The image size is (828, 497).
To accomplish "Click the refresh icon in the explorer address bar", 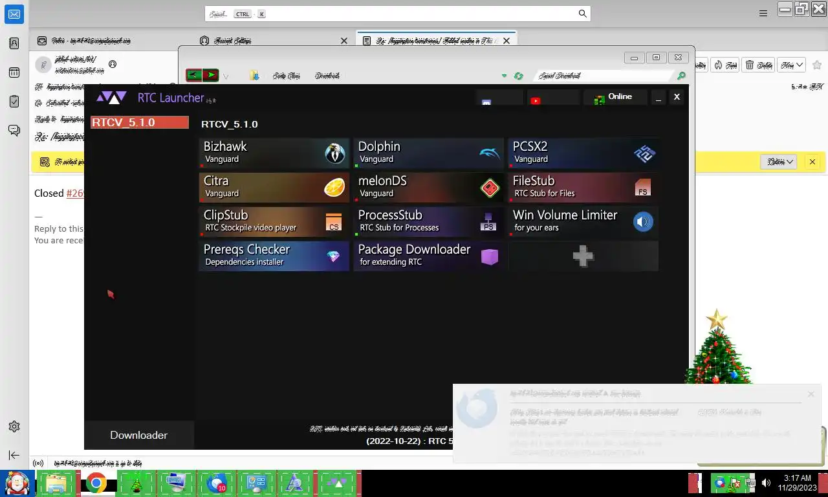I will [x=518, y=76].
